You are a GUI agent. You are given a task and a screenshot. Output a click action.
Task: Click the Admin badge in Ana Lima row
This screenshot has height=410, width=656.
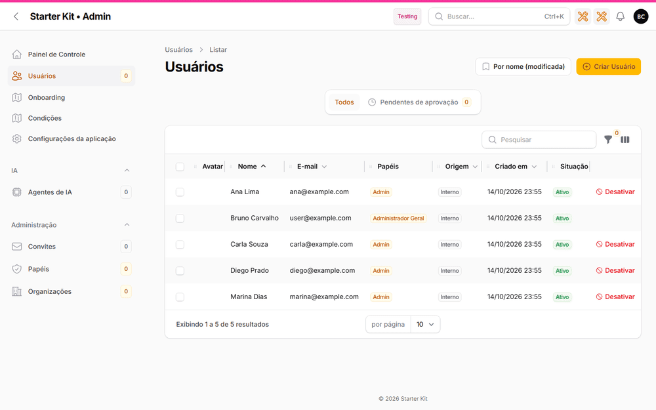click(381, 192)
